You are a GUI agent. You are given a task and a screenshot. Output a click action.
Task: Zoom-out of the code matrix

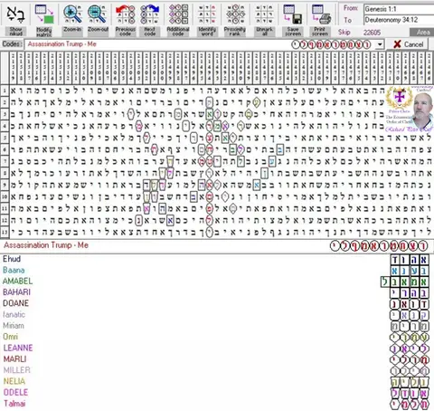(x=98, y=19)
